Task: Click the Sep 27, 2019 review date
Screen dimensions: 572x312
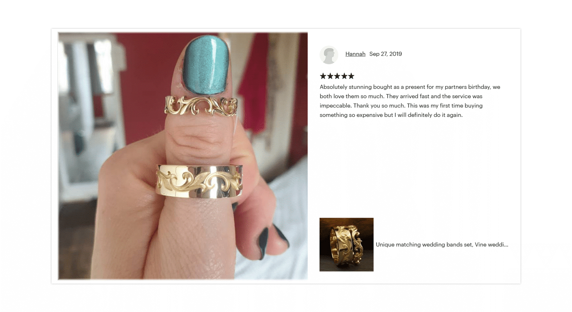Action: [385, 54]
